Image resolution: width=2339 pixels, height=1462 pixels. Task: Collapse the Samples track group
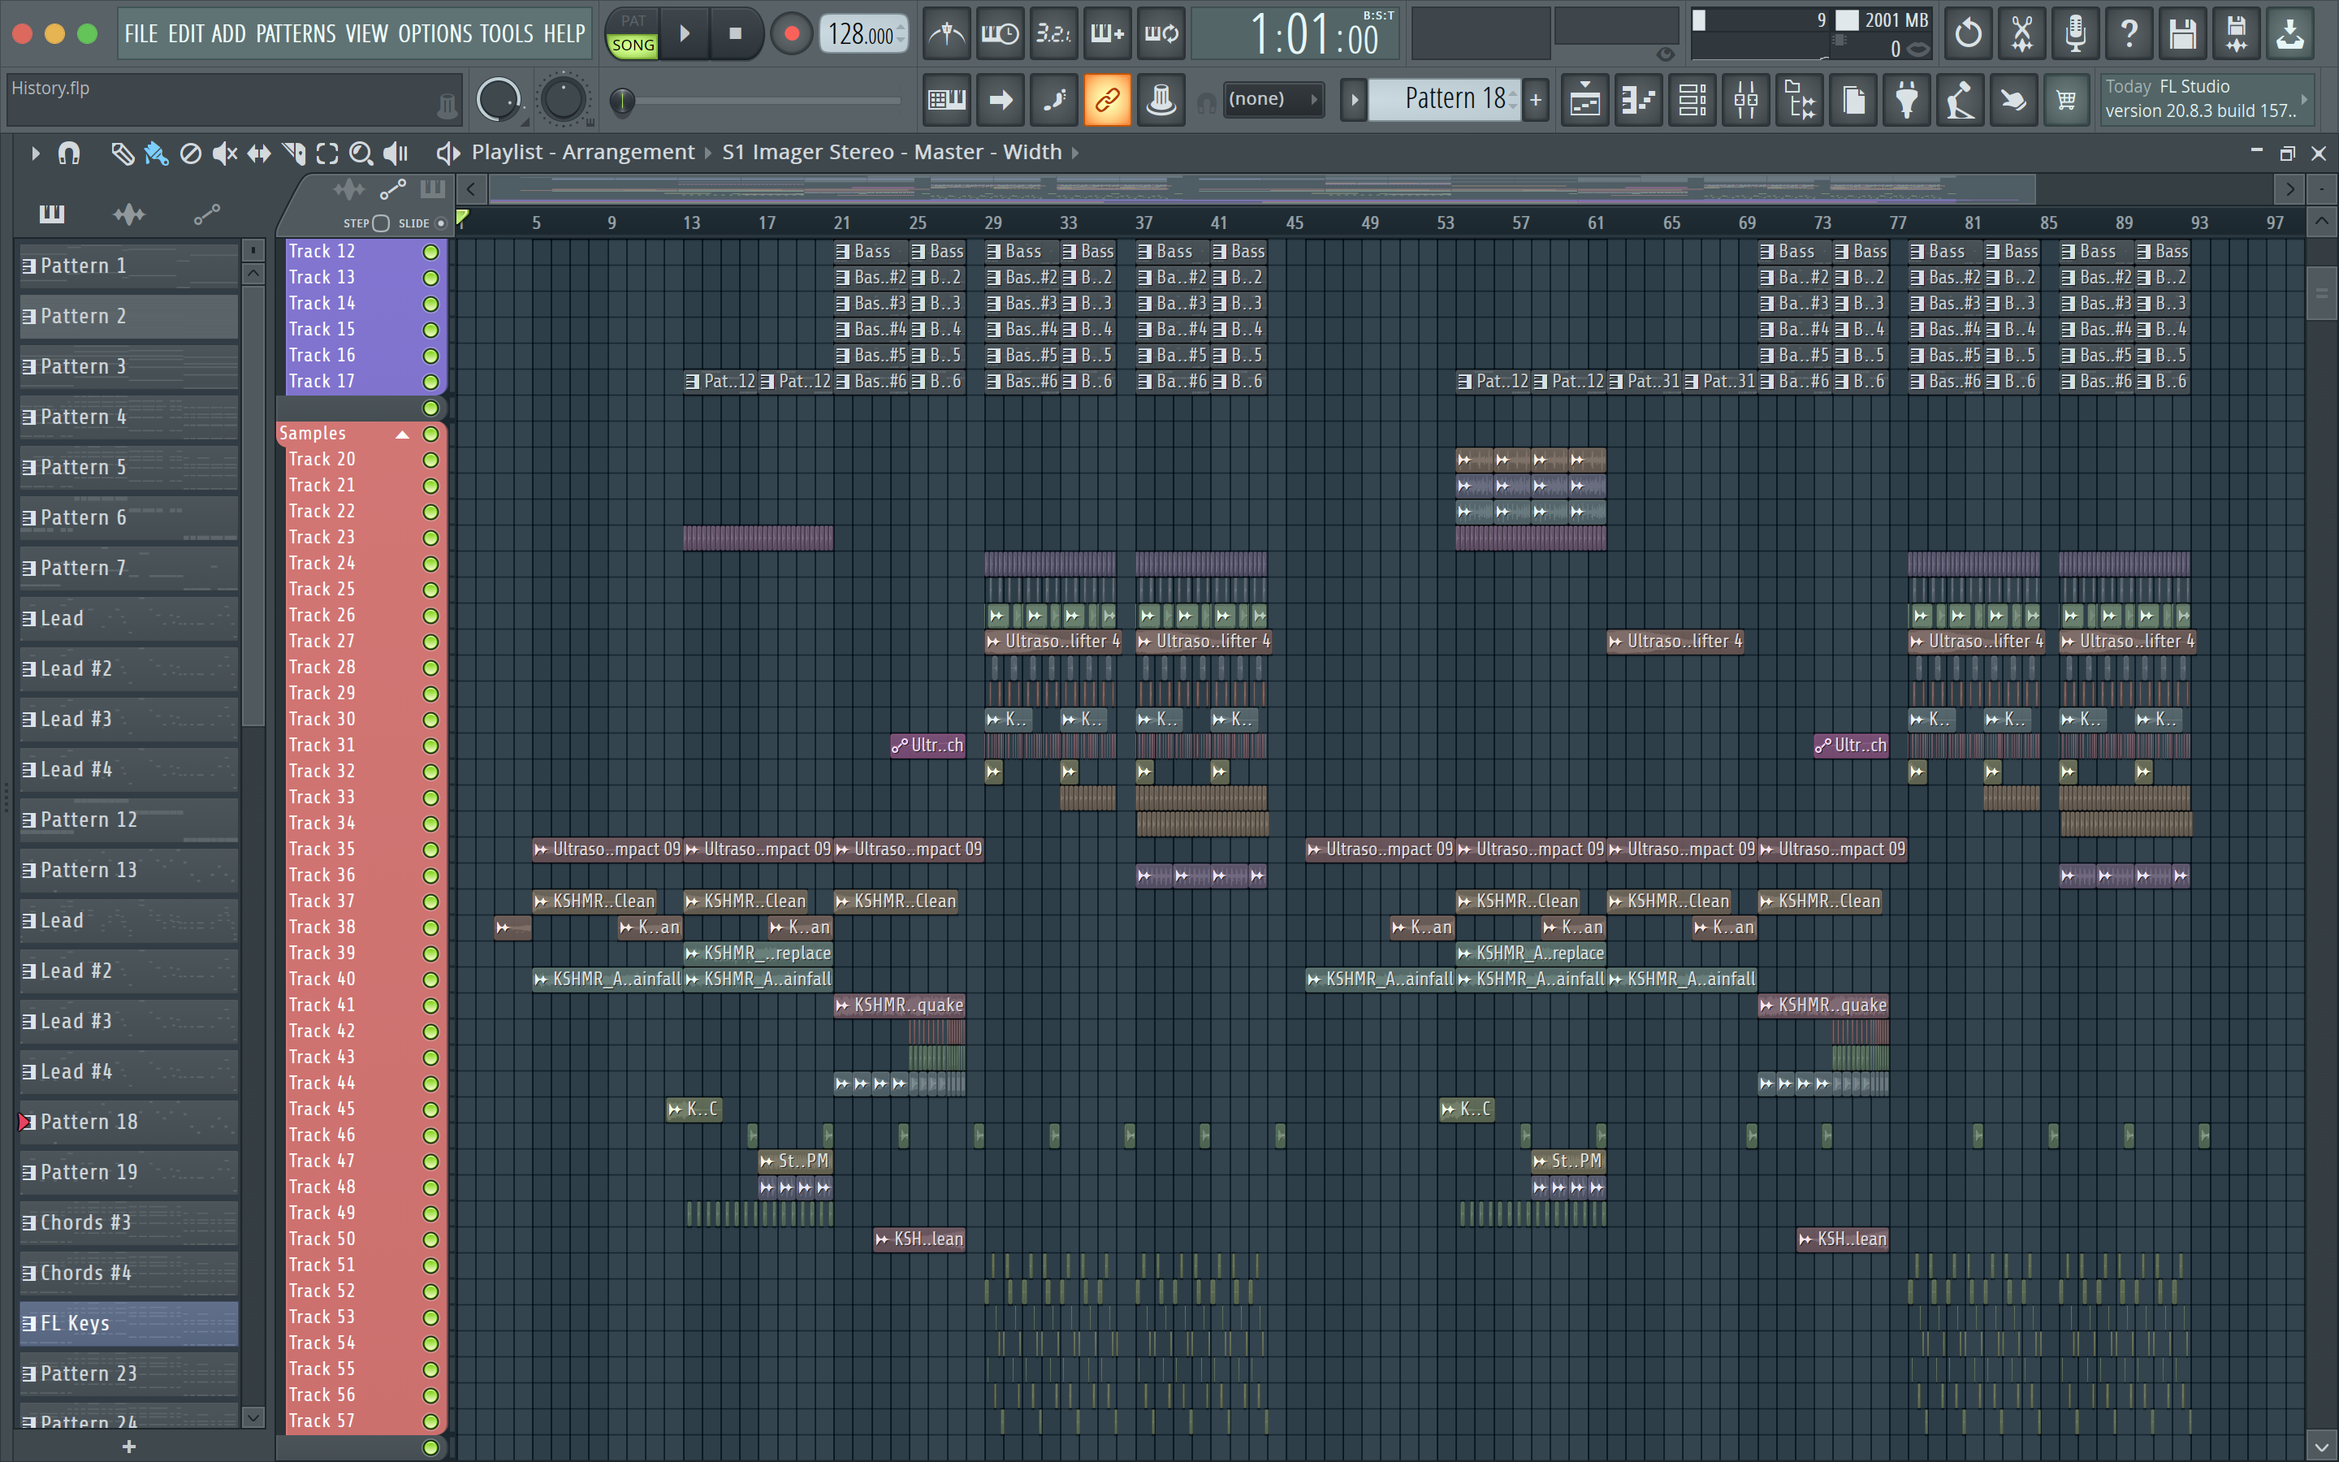click(x=402, y=435)
